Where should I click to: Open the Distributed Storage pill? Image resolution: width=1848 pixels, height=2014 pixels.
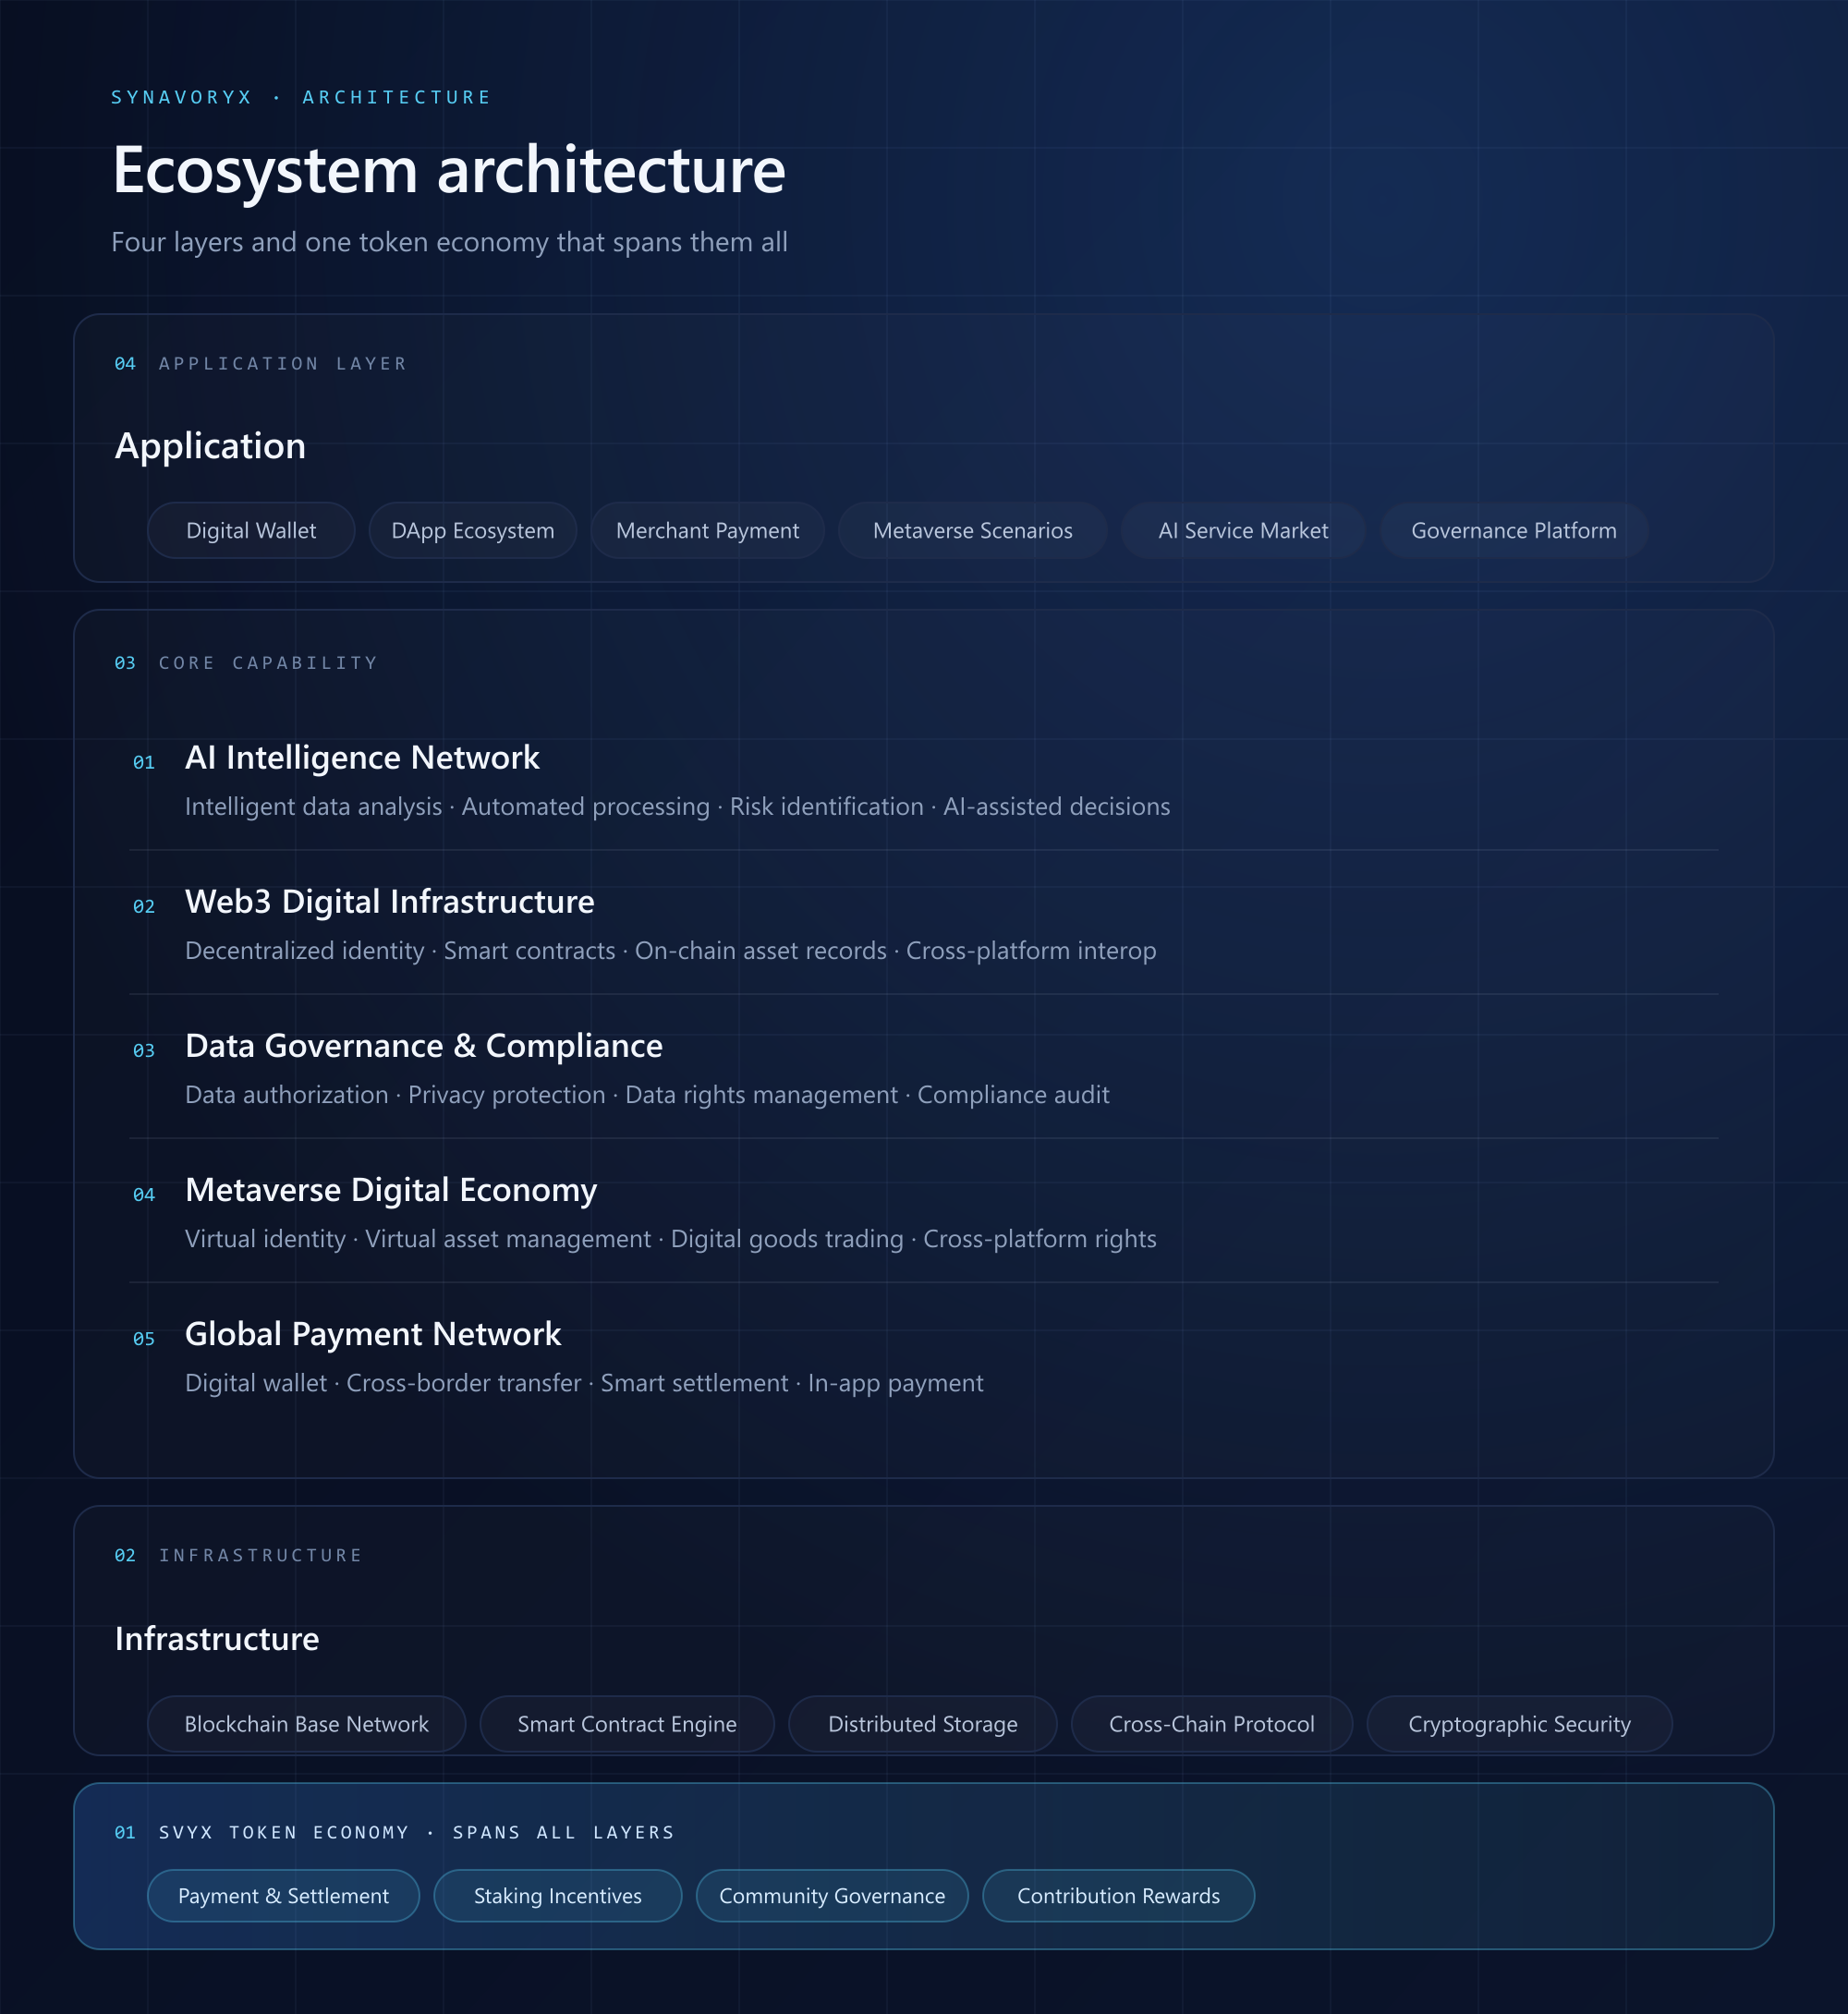(x=923, y=1724)
